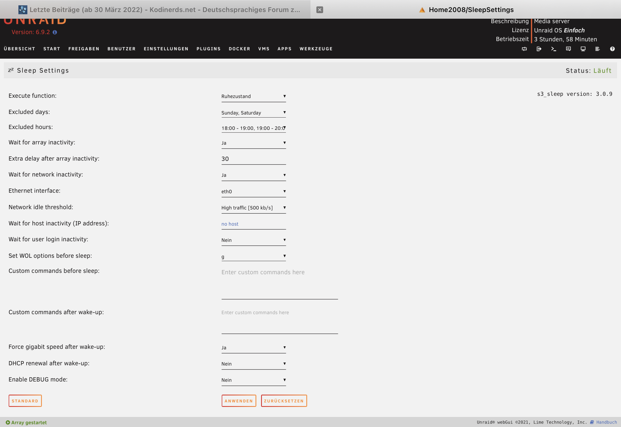The image size is (621, 427).
Task: Open the Handbuch link in footer
Action: point(606,422)
